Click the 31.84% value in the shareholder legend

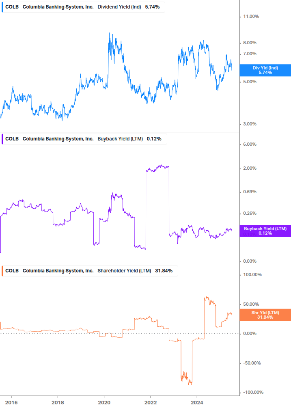pos(164,271)
